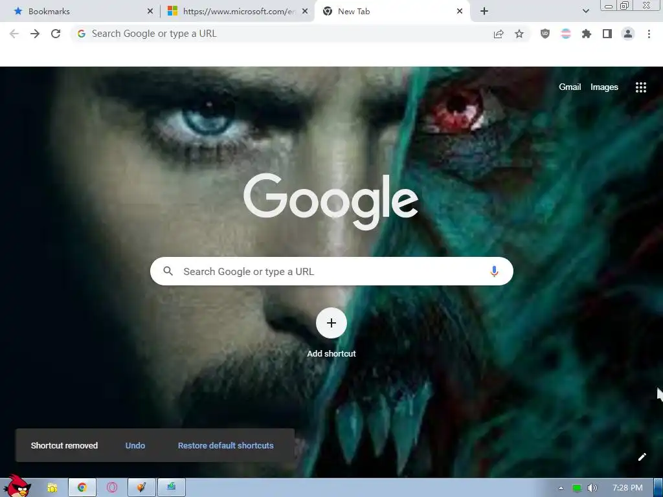
Task: Click Restore default shortcuts
Action: [x=226, y=445]
